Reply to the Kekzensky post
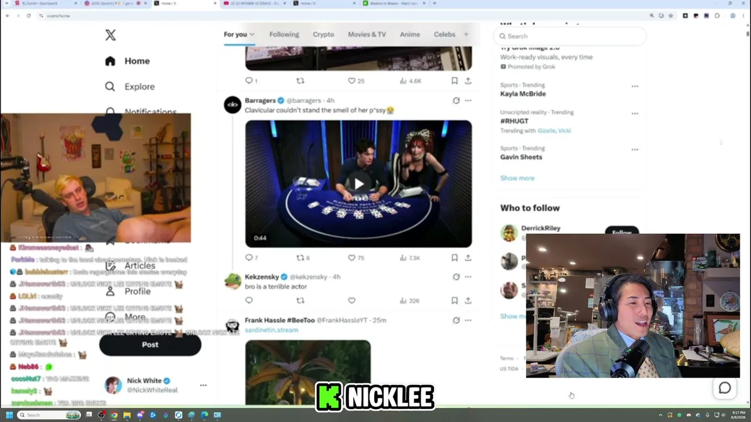 click(x=249, y=300)
